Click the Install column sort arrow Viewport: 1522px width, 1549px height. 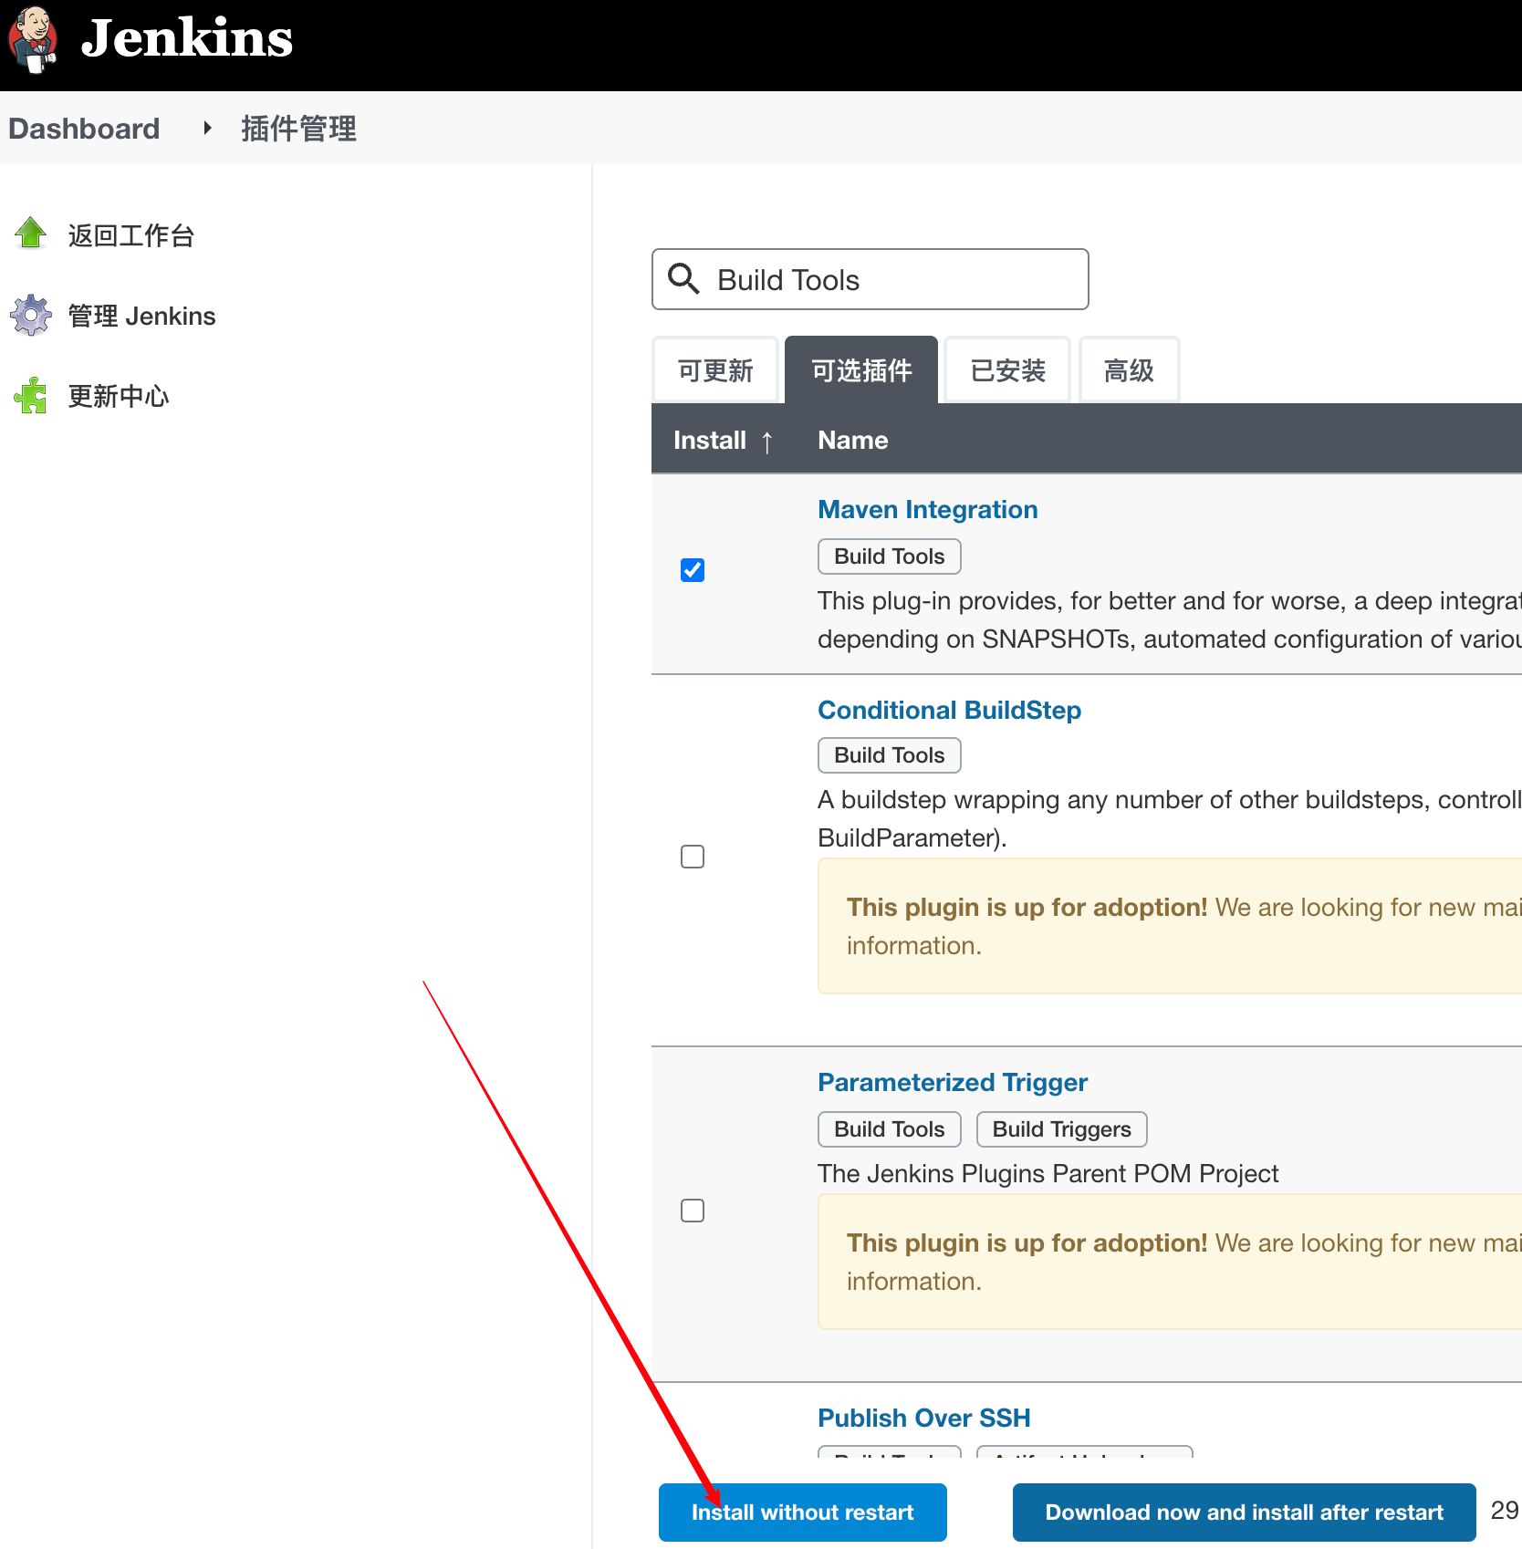[767, 442]
